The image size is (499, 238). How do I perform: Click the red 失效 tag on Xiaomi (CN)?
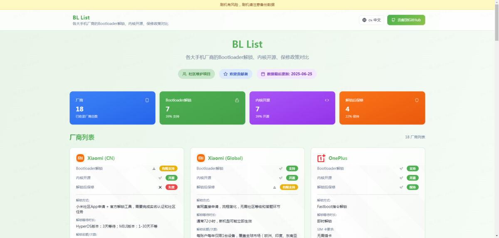coord(171,187)
